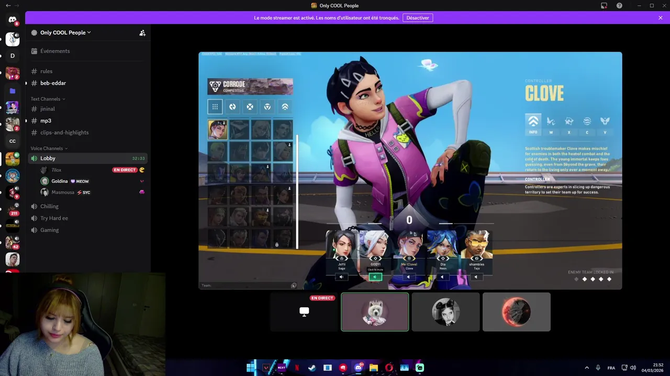Select all-agents grid filter icon
The image size is (670, 376).
(215, 107)
